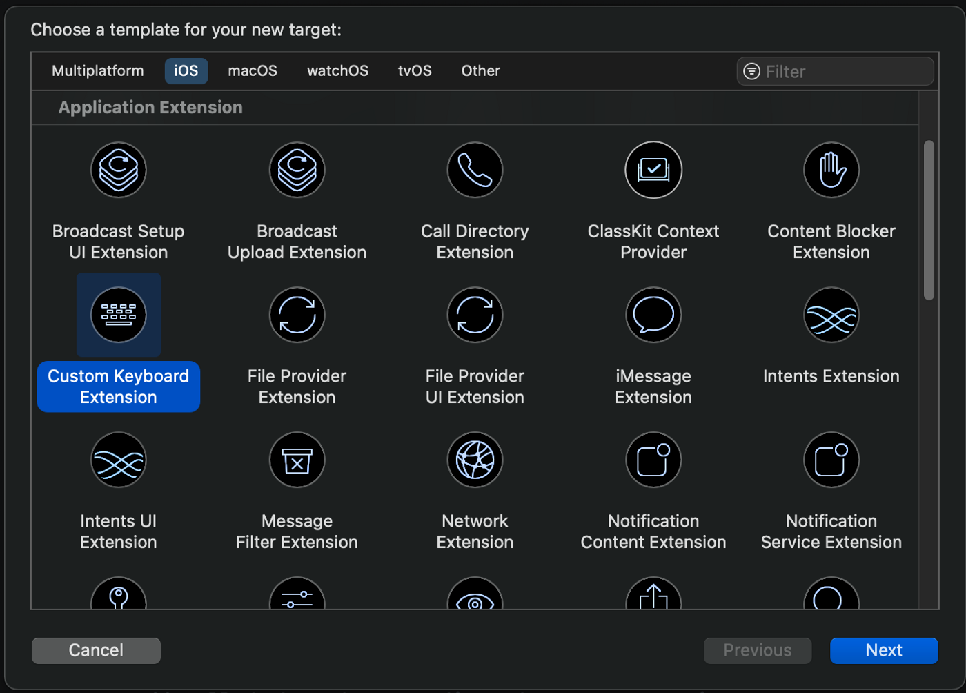Choose the Content Blocker Extension hand icon
This screenshot has width=966, height=693.
(831, 170)
